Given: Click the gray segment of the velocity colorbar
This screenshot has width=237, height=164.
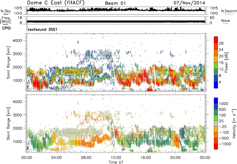Looking at the screenshot, I should (x=216, y=124).
